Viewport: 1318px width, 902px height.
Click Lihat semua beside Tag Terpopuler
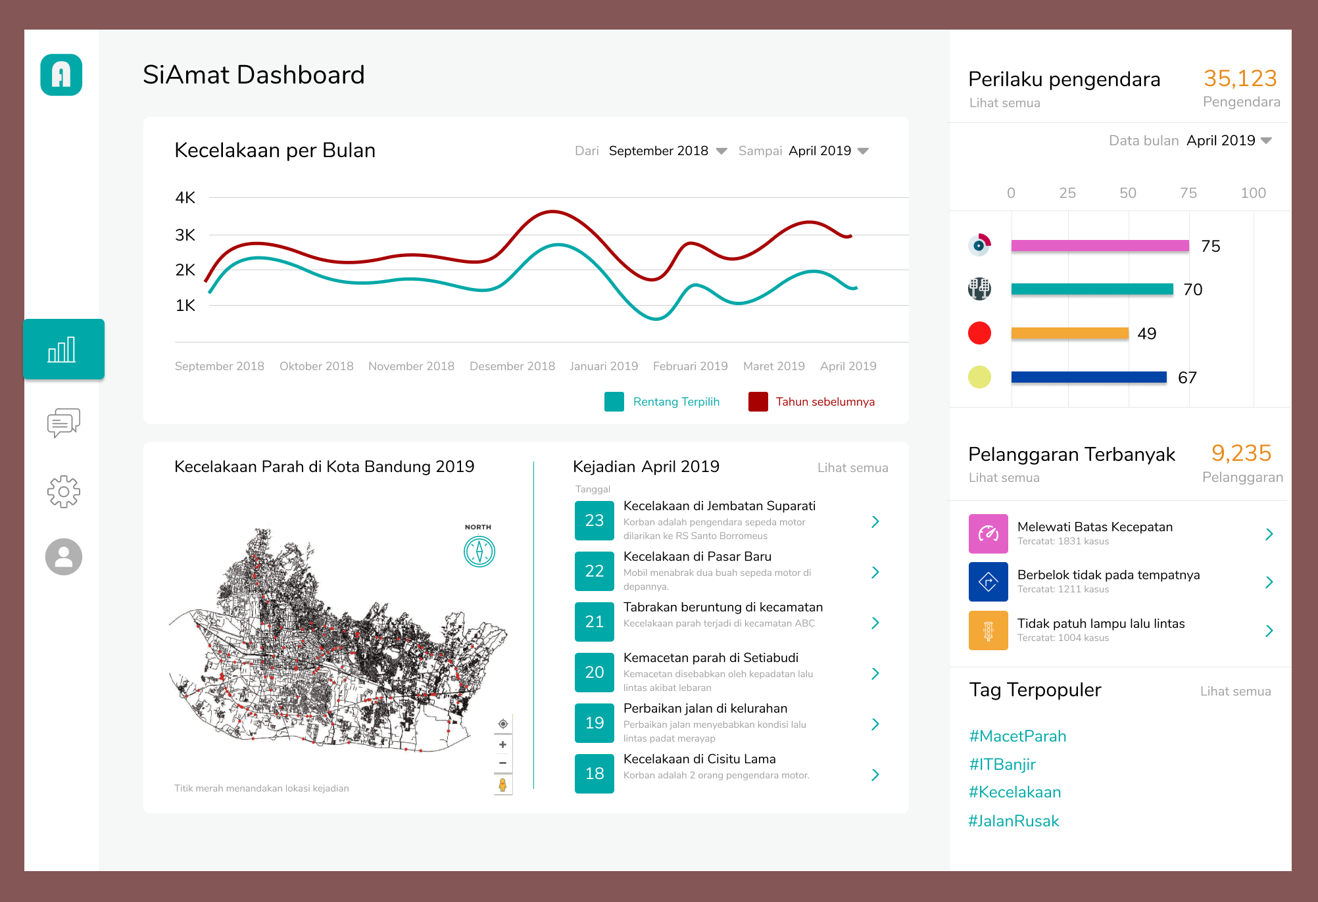[1235, 691]
